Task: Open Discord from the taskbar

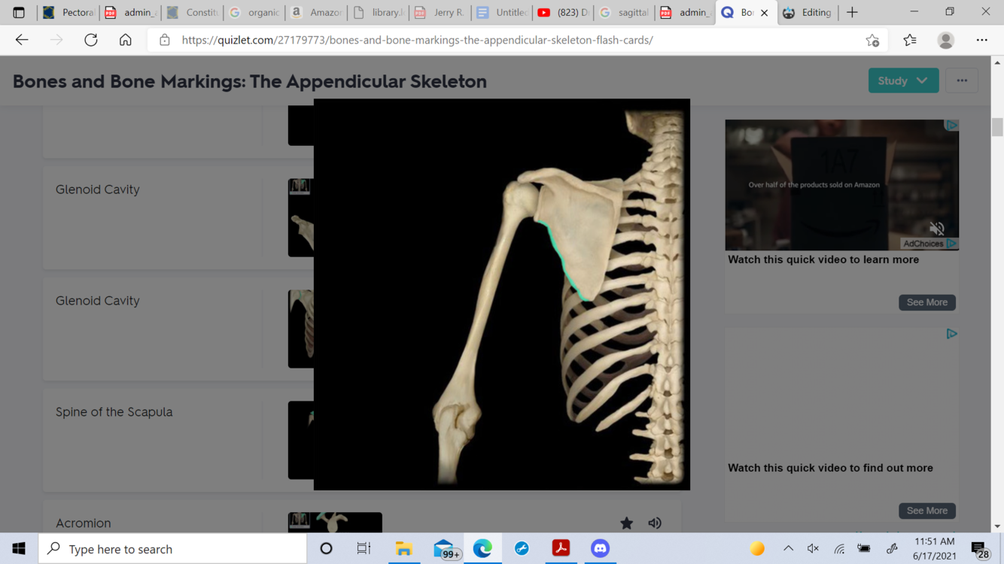Action: click(600, 549)
